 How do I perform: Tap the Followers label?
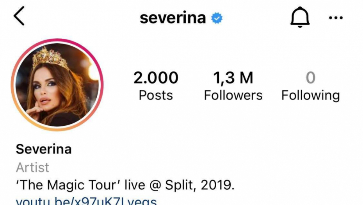click(233, 95)
